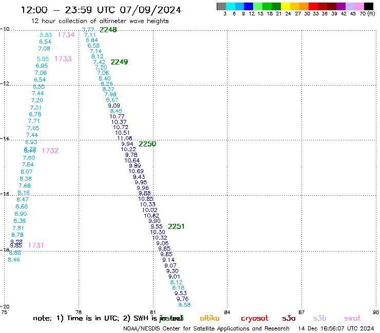The image size is (380, 333).
Task: Click the latitude axis label -12
Action: pyautogui.click(x=5, y=84)
